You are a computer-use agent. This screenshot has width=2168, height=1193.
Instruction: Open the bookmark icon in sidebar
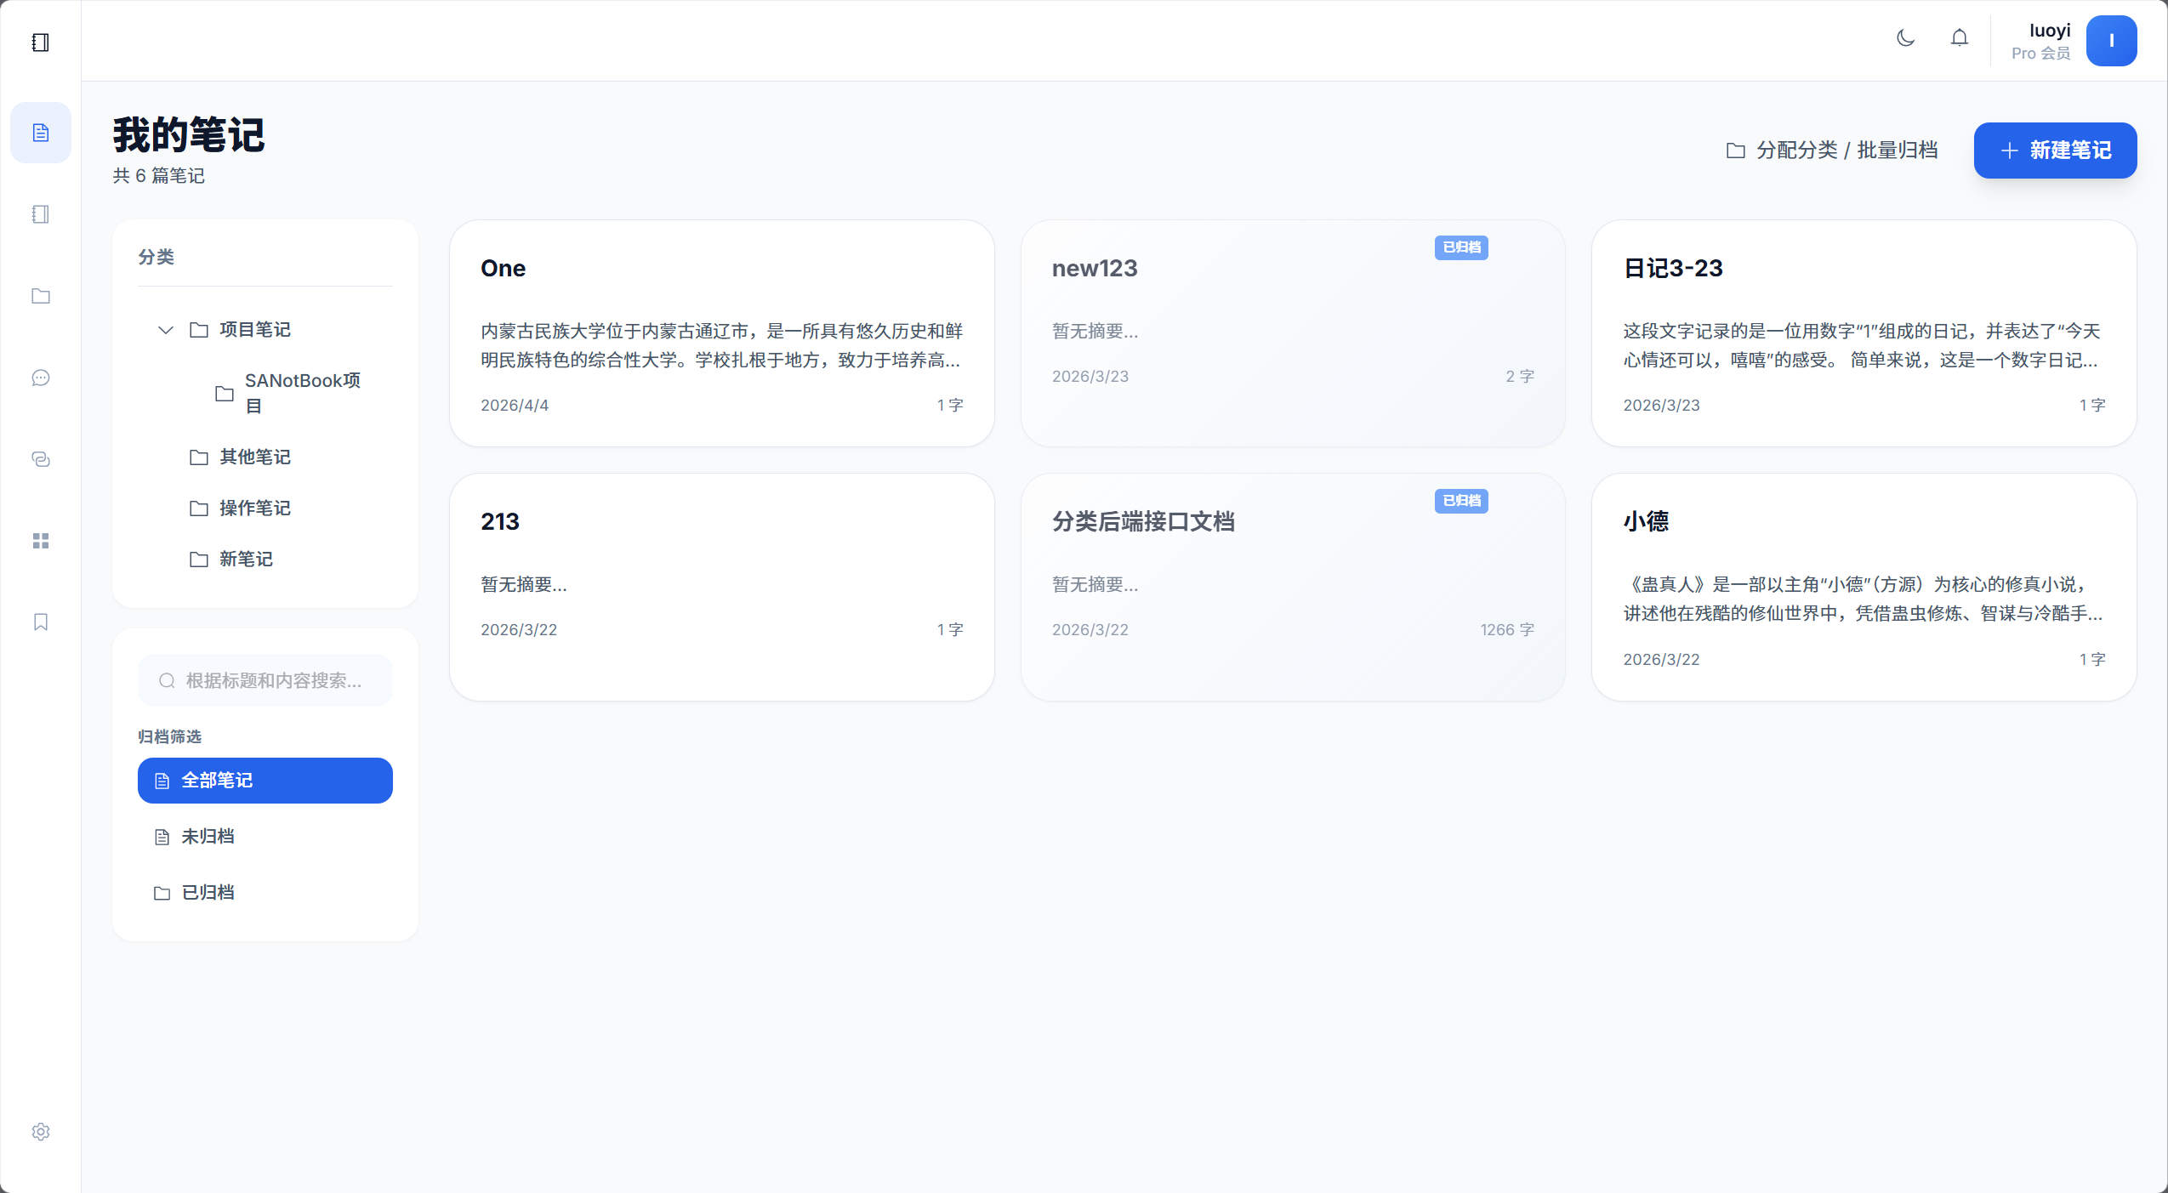pyautogui.click(x=41, y=622)
